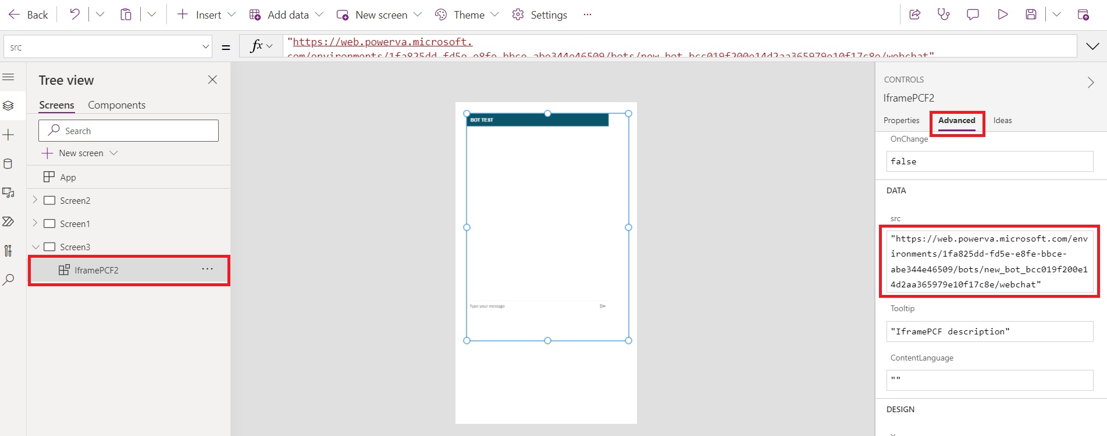1107x436 pixels.
Task: Open the Search icon in left sidebar
Action: tap(8, 280)
